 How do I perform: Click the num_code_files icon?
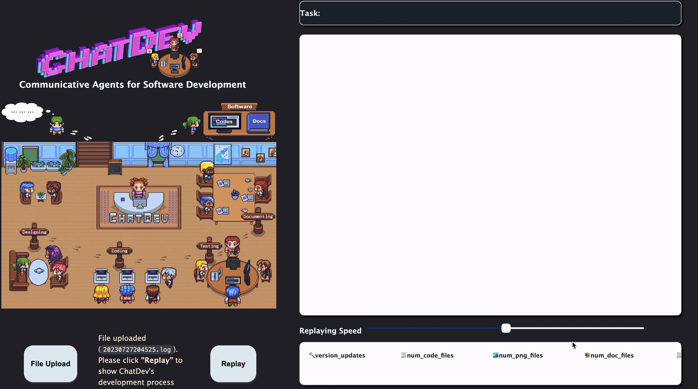[x=404, y=355]
